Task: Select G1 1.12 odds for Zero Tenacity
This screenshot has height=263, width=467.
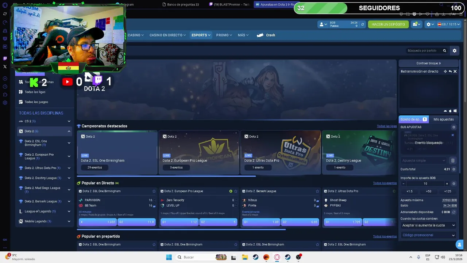Action: (x=180, y=222)
